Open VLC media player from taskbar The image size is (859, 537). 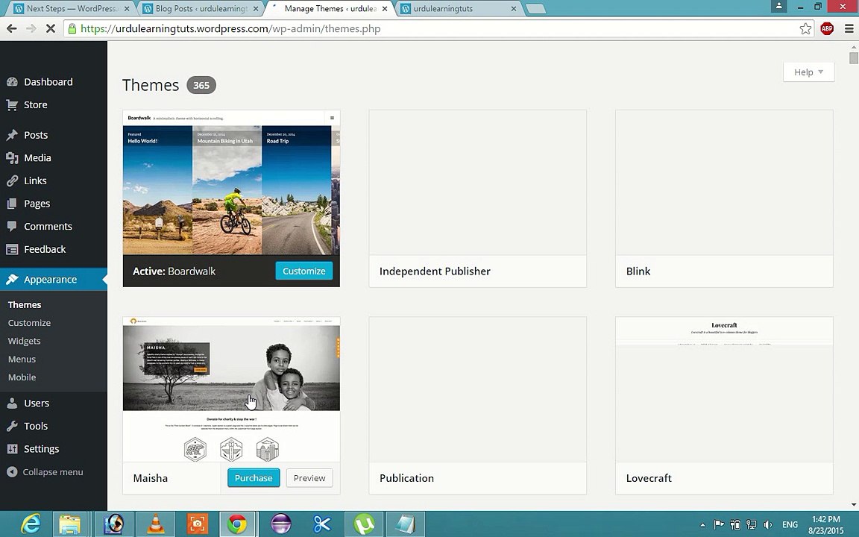[156, 524]
